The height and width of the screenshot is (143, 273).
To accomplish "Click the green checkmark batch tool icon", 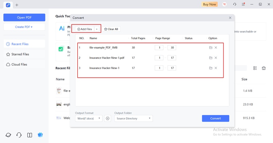I will pyautogui.click(x=61, y=49).
